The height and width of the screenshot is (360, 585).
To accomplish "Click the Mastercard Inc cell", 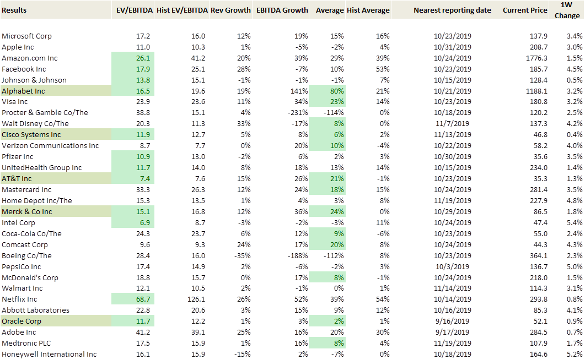I will tap(26, 189).
